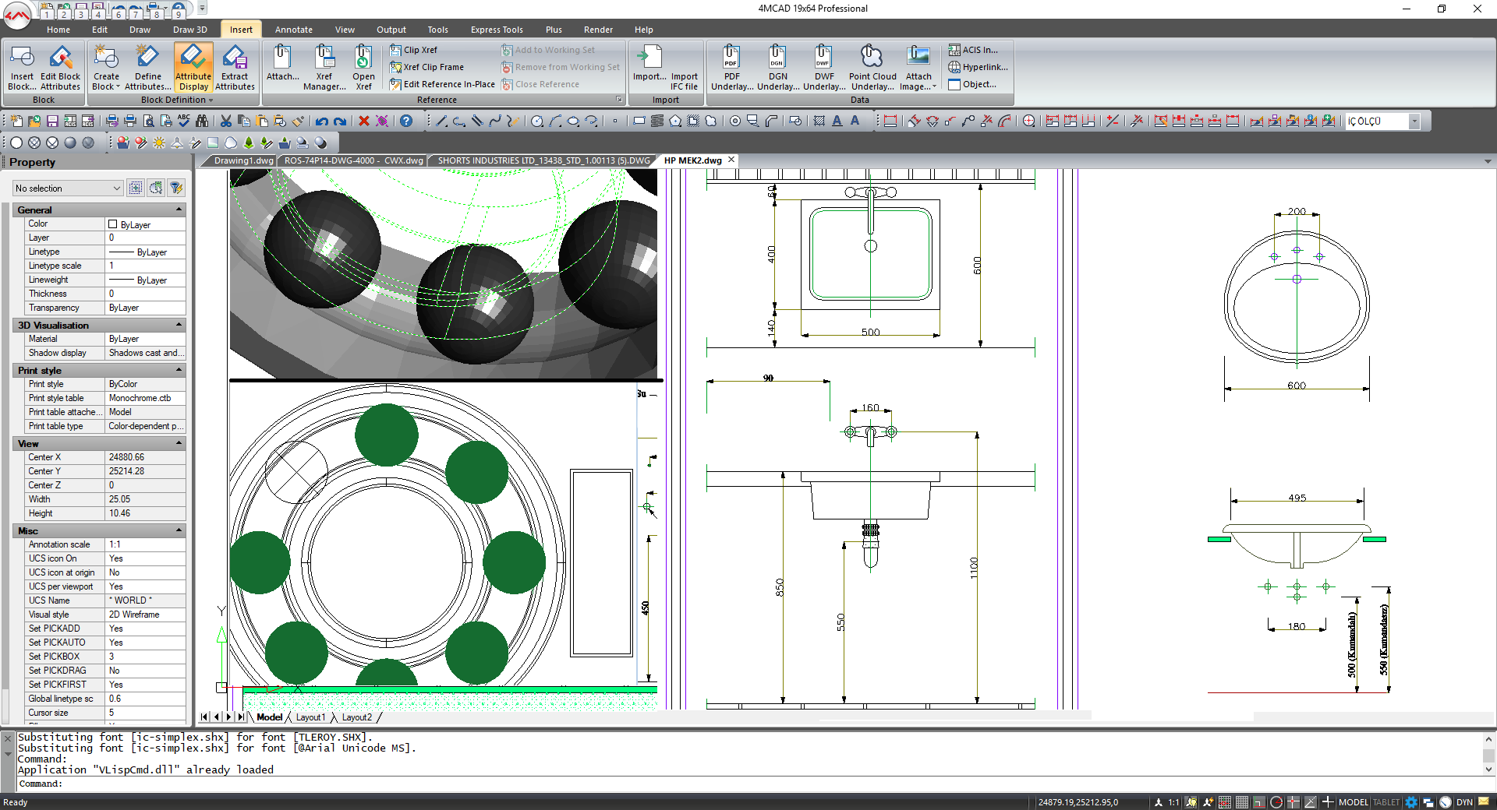Click the Hyperlink... button
1497x810 pixels.
[978, 67]
